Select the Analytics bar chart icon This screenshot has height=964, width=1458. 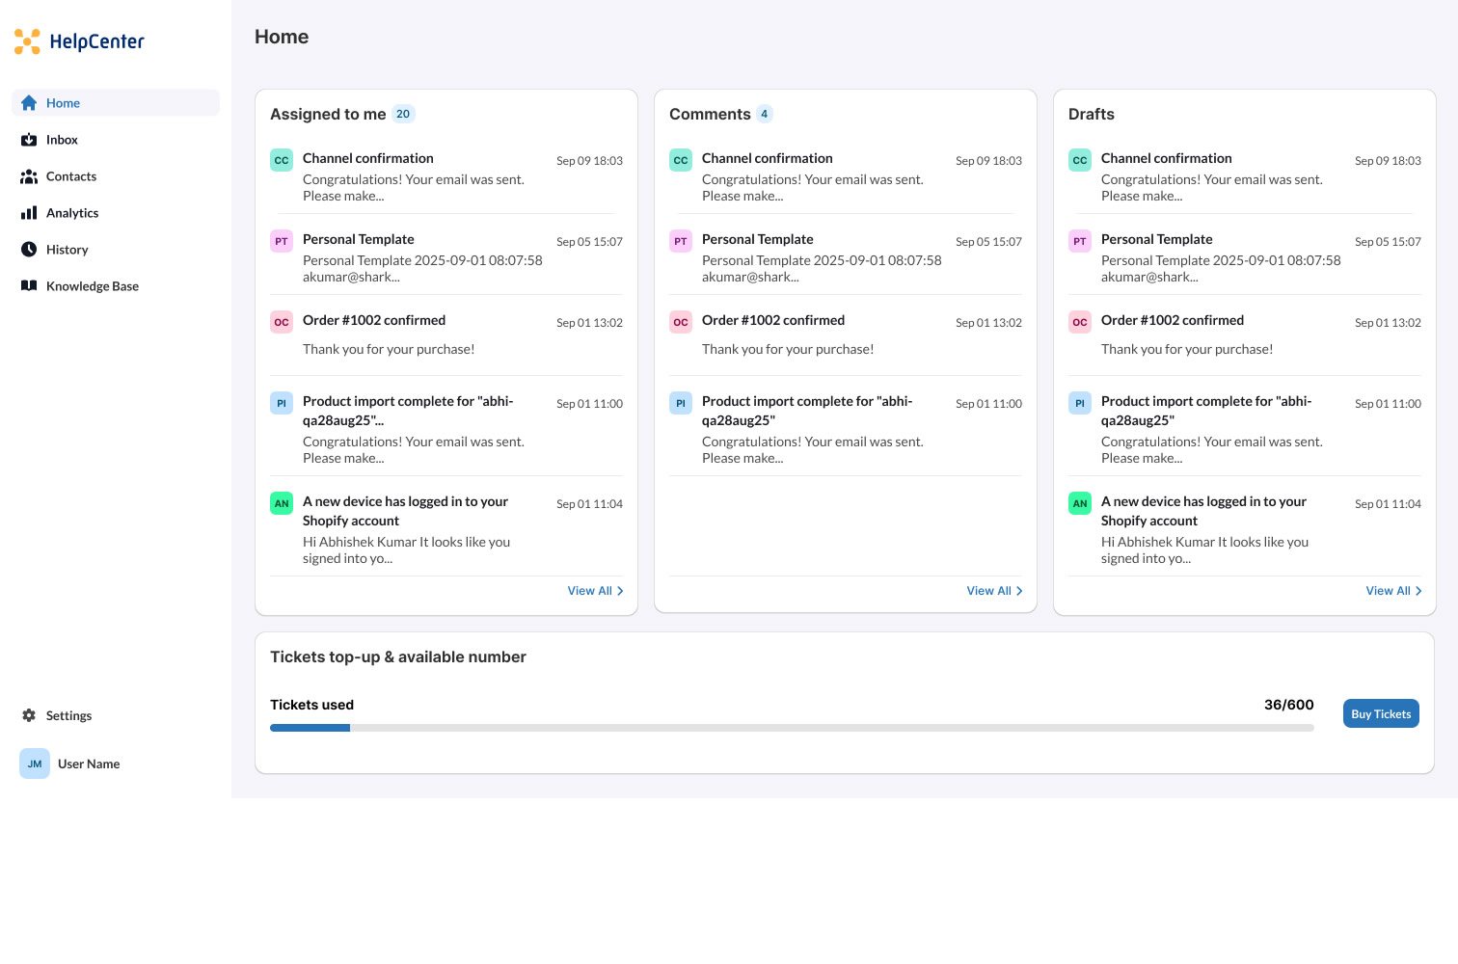coord(29,213)
